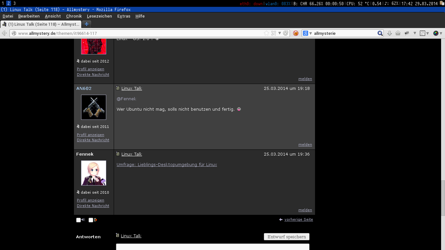
Task: Click the red blocked-script addon icon
Action: click(296, 33)
